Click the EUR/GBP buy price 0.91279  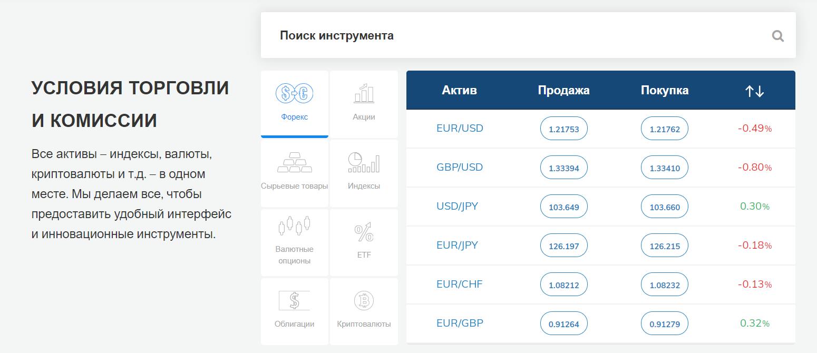tap(664, 323)
